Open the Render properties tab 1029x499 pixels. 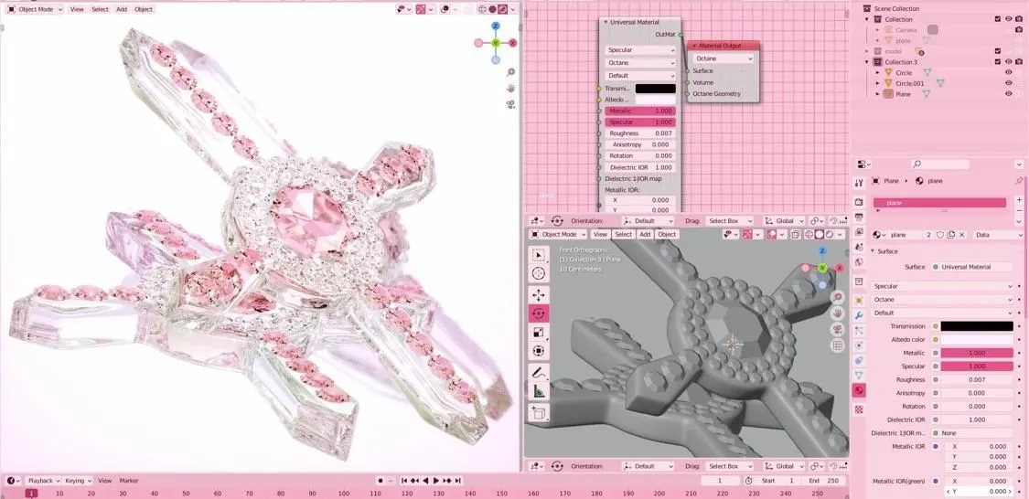pos(859,201)
